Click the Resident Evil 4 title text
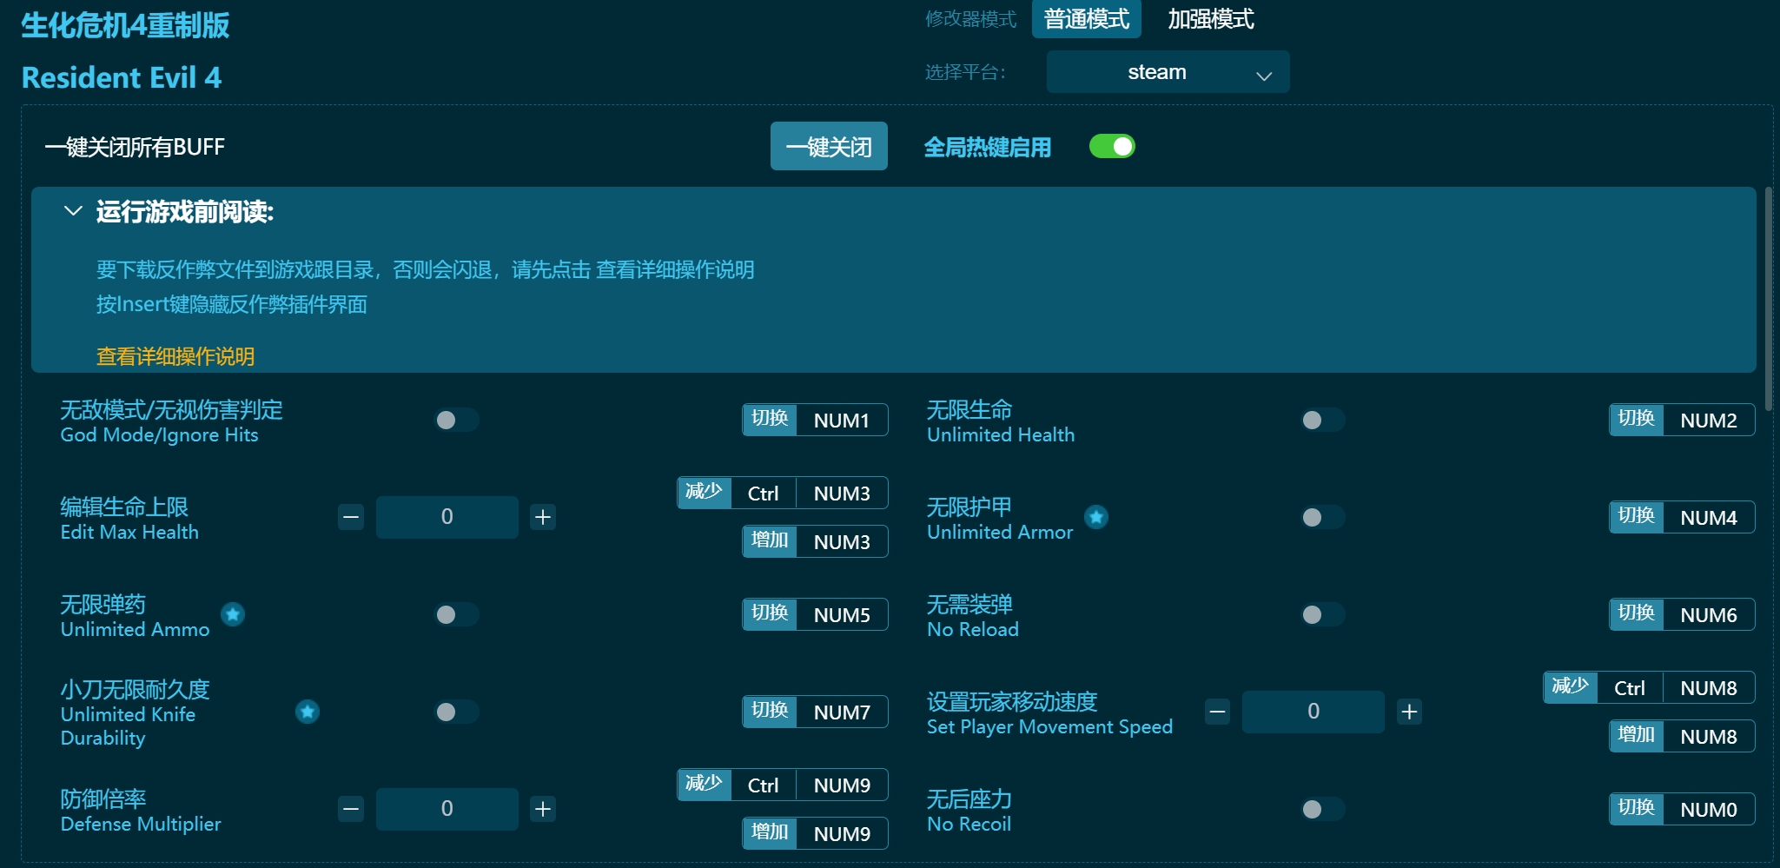 coord(122,77)
